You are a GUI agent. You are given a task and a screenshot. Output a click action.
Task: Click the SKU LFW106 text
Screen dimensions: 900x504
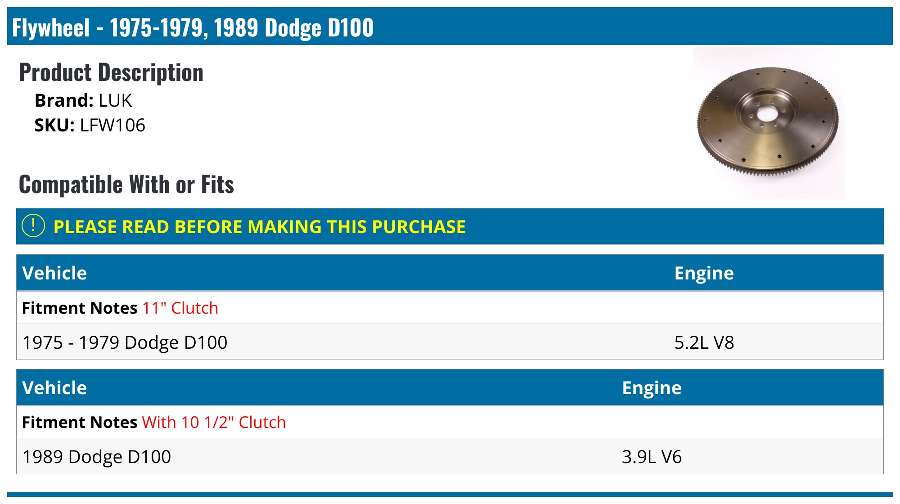(x=90, y=126)
